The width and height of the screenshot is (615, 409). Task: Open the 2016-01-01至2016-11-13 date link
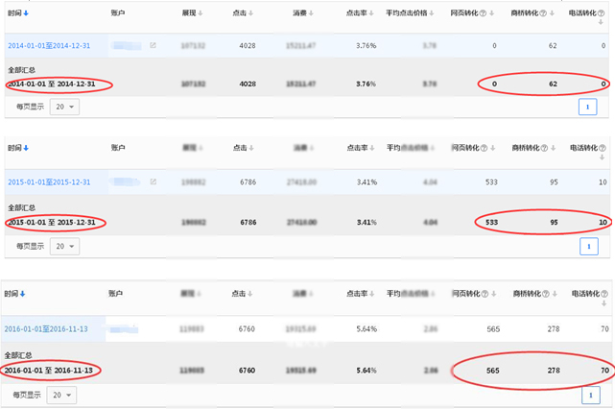pos(46,329)
